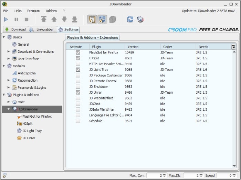The image size is (241, 180).
Task: Click the Download & Connections icon
Action: click(x=14, y=51)
